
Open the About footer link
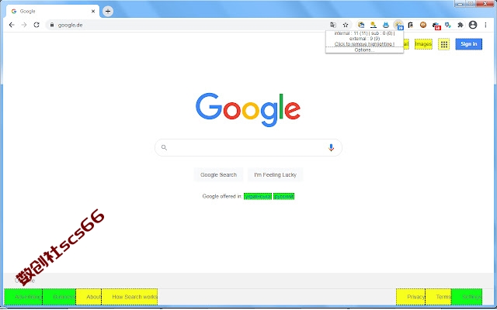[x=89, y=297]
